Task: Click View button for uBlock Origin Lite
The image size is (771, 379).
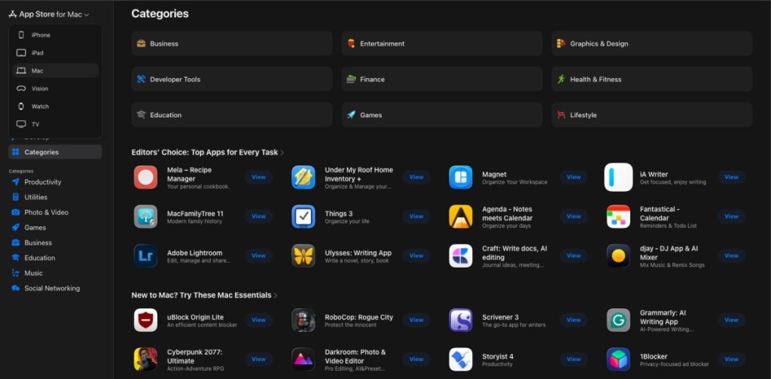Action: (259, 320)
